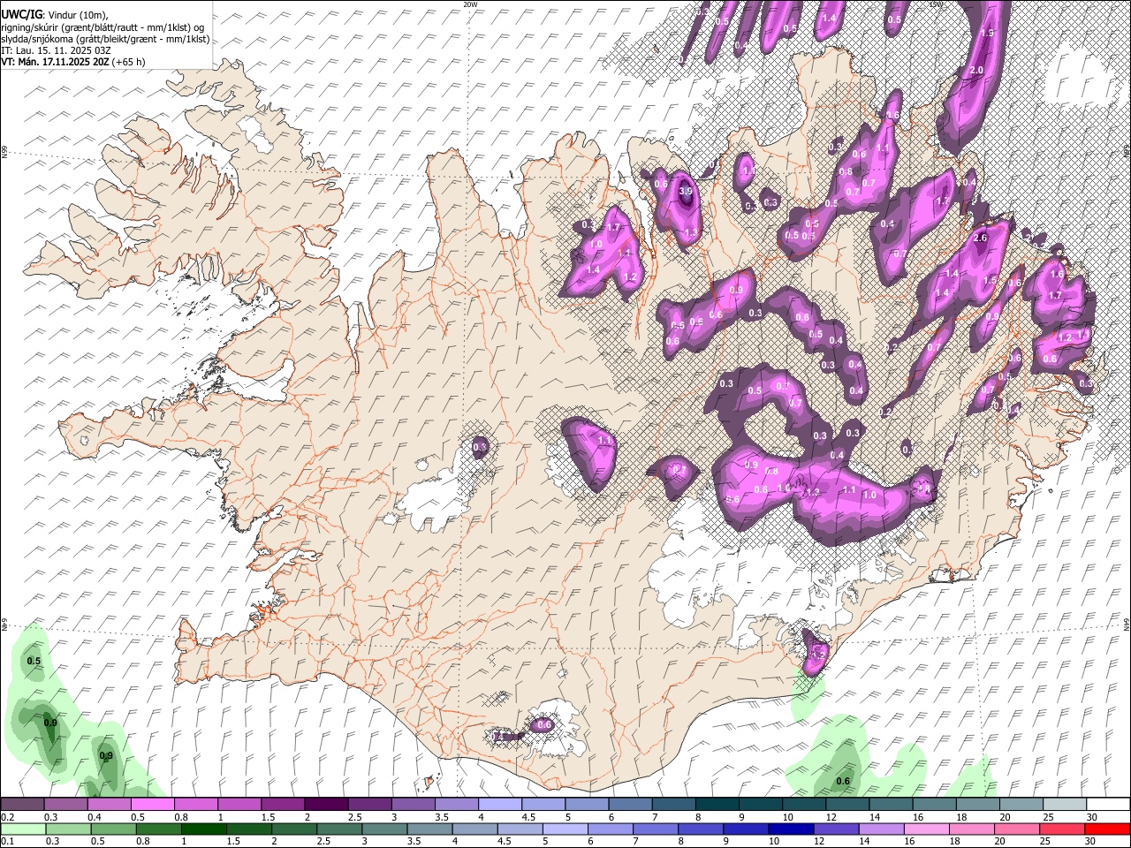Click the dark purple snow swatch between 2 and 2.5
Image resolution: width=1131 pixels, height=848 pixels.
(x=325, y=804)
